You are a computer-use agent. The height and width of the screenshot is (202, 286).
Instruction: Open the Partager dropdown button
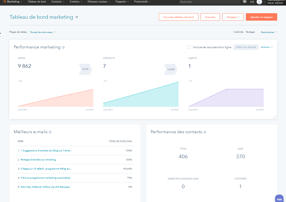click(x=233, y=17)
